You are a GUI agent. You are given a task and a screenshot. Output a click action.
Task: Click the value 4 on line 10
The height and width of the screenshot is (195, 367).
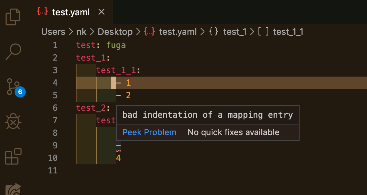click(x=119, y=158)
